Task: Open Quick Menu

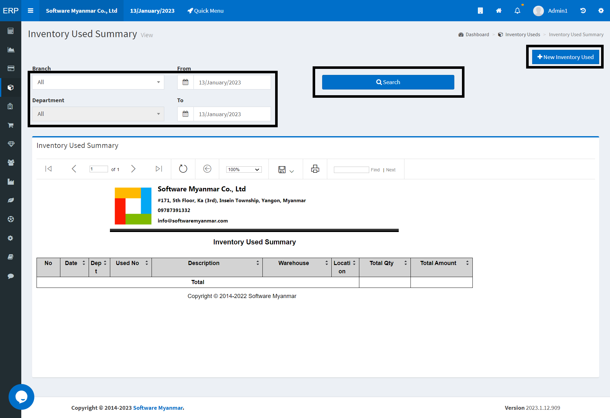Action: (206, 10)
